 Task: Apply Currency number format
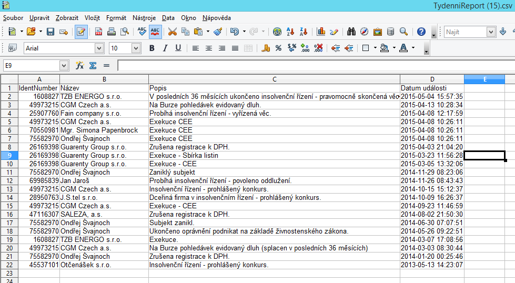(x=265, y=48)
